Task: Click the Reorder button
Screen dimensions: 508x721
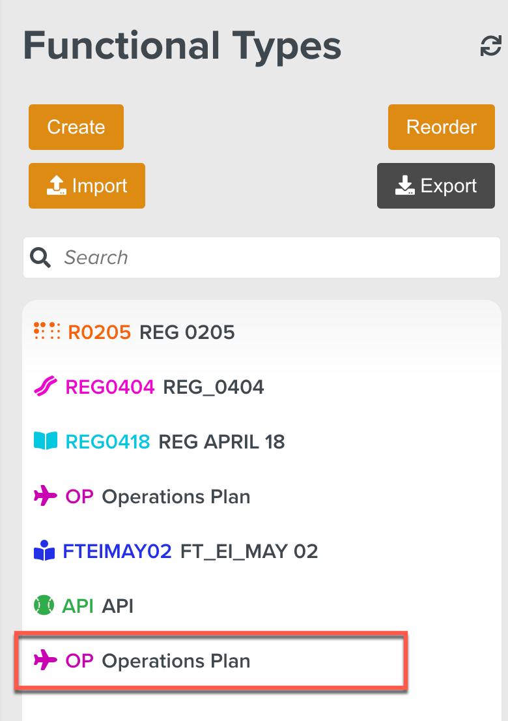Action: [x=441, y=127]
